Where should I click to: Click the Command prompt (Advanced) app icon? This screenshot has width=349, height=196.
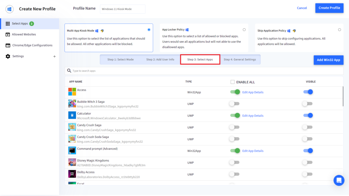click(x=72, y=150)
